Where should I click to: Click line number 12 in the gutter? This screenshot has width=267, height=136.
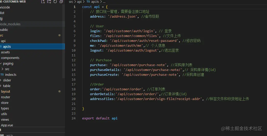pyautogui.click(x=74, y=60)
